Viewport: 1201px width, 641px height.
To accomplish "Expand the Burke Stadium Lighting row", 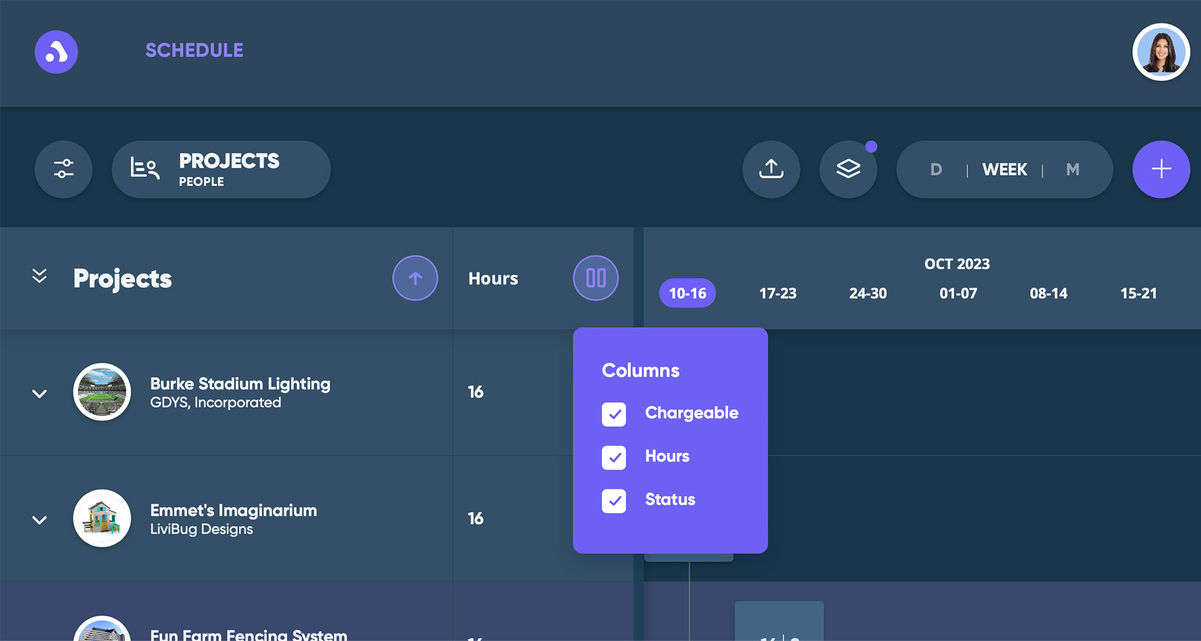I will tap(39, 393).
